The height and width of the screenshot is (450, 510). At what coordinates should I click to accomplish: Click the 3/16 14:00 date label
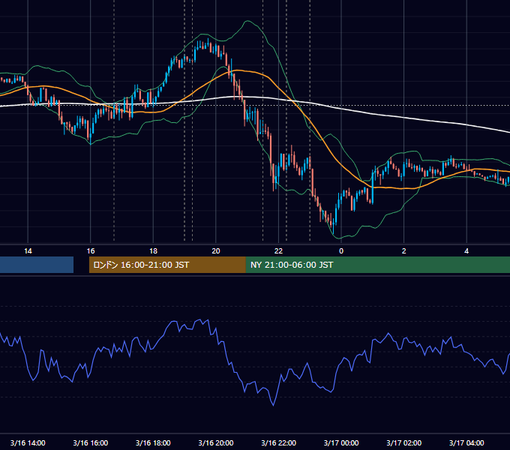pos(28,442)
